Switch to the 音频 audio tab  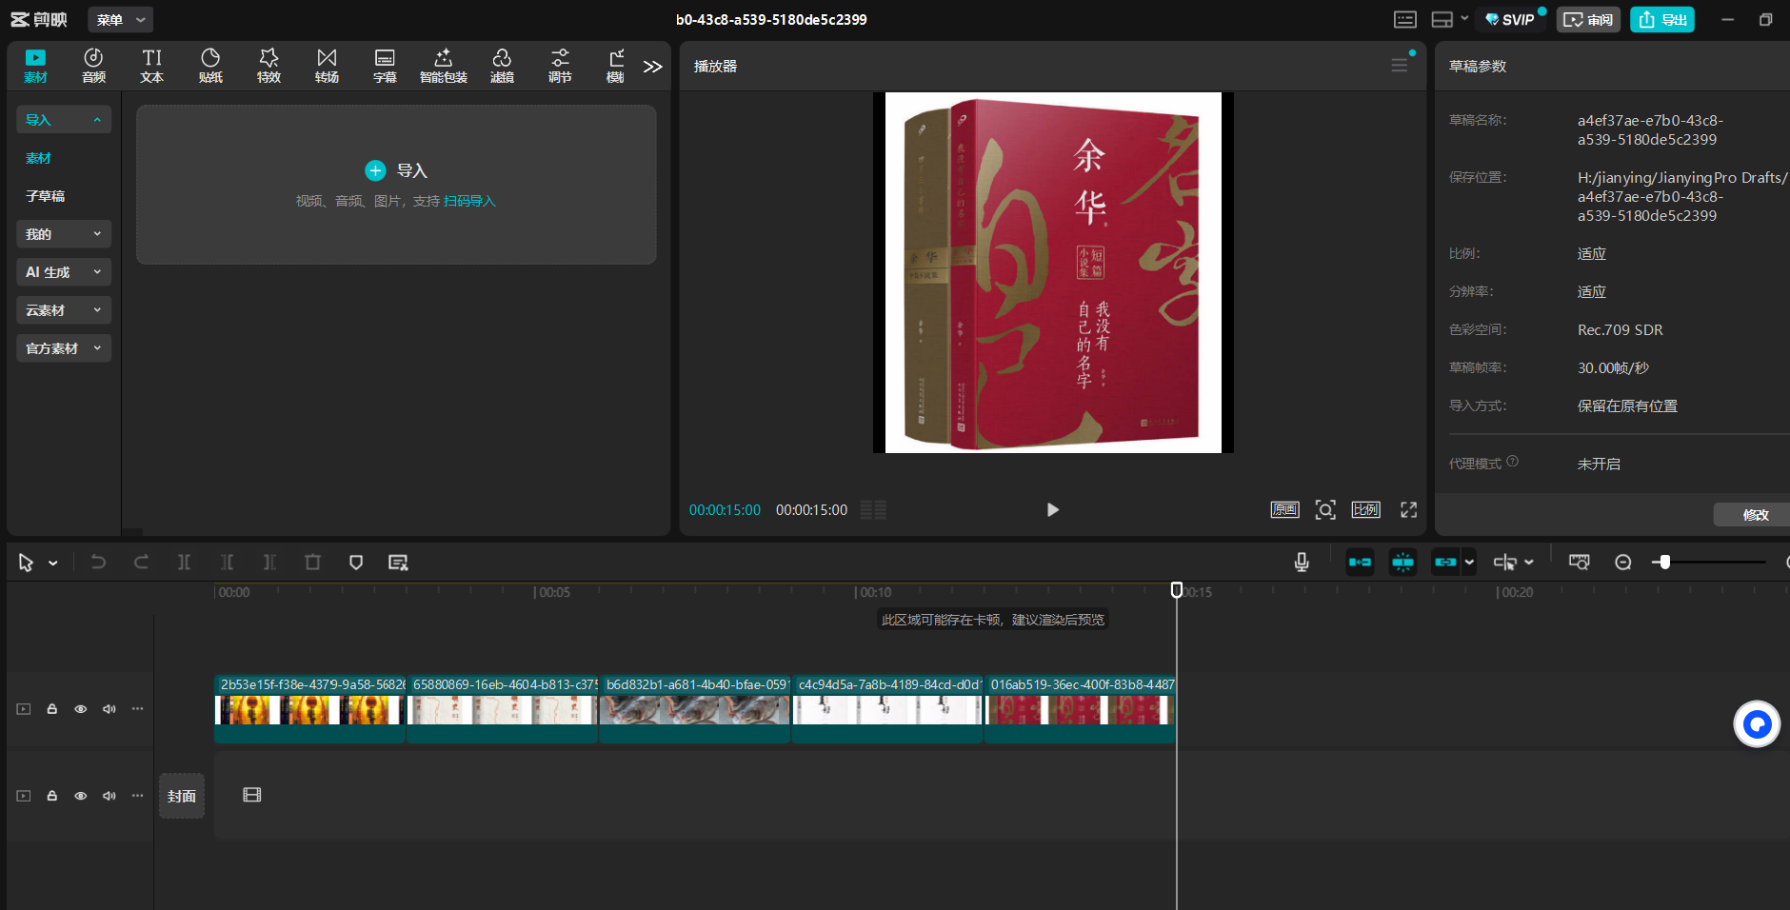[x=93, y=66]
